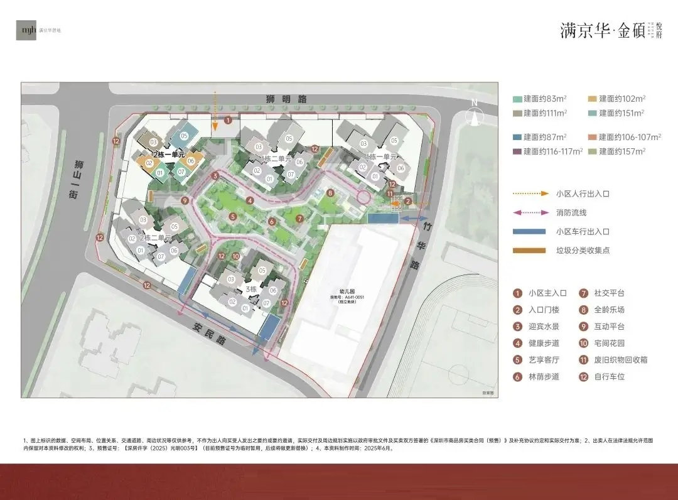Click unit 06 in 2栋一单元
Viewport: 678px width, 500px height.
pos(191,160)
